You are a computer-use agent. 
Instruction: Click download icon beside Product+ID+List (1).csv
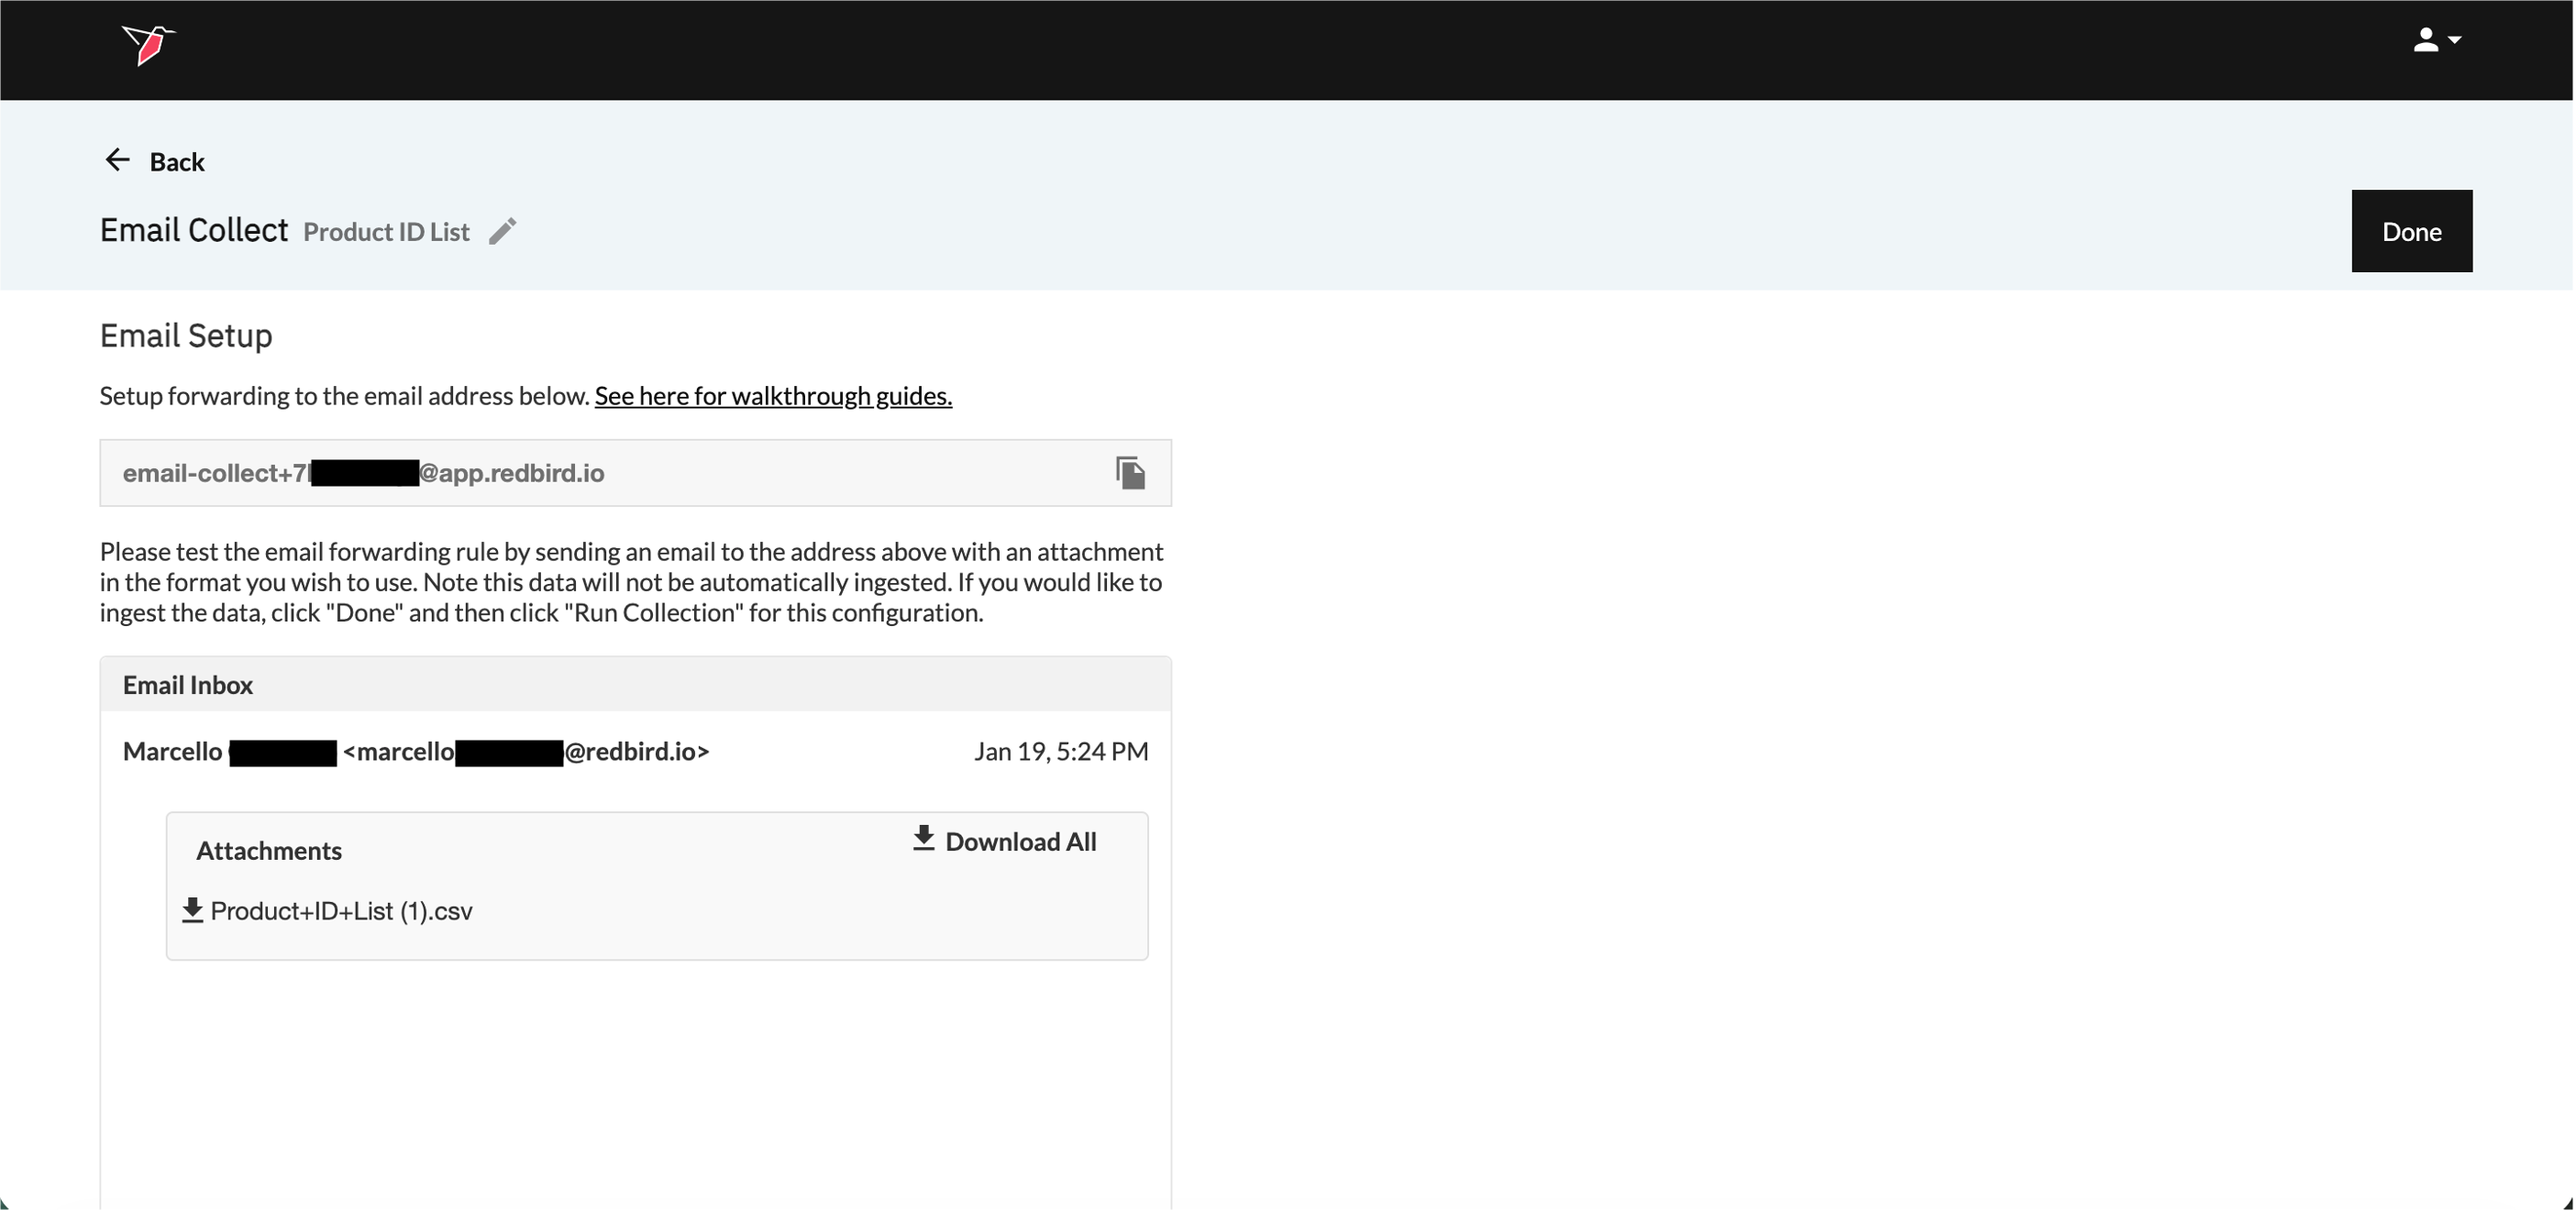pos(192,910)
